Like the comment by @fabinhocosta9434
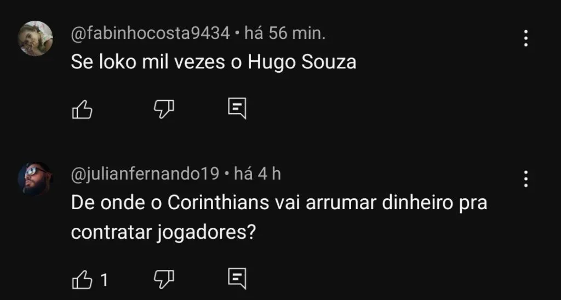 (x=82, y=110)
